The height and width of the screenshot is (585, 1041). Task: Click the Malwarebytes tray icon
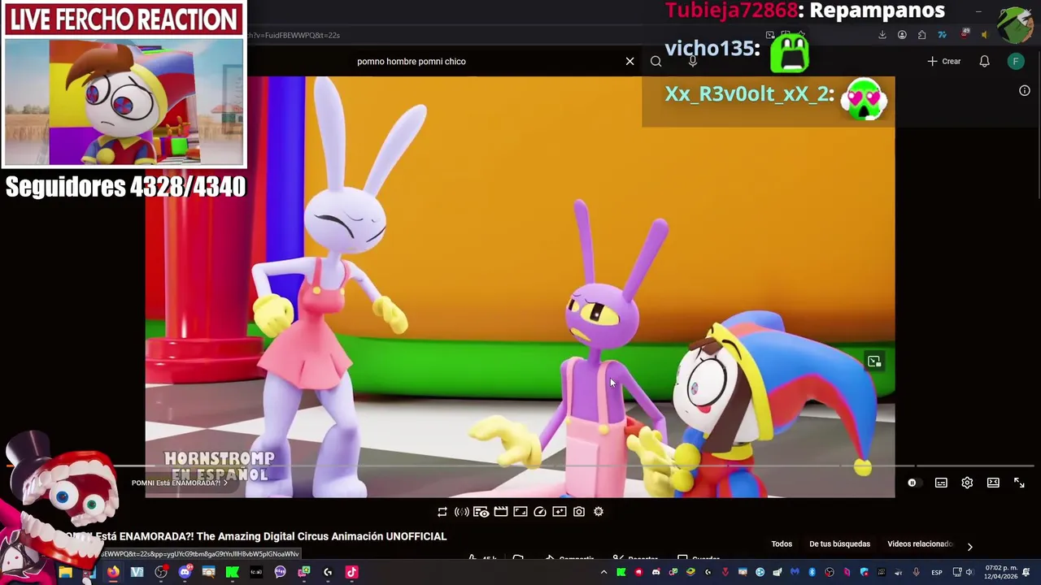click(795, 572)
